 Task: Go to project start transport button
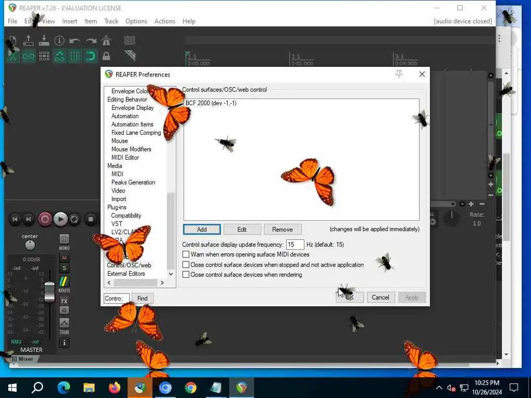[15, 219]
